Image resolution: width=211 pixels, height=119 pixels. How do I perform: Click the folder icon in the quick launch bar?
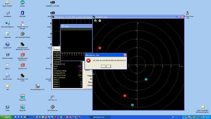tap(16, 117)
